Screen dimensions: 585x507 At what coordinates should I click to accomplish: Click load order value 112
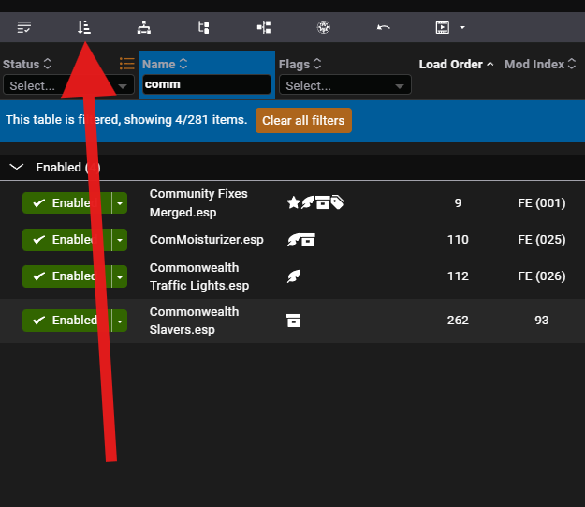tap(458, 276)
